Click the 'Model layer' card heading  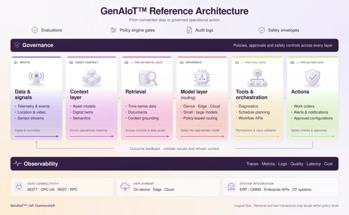point(194,92)
